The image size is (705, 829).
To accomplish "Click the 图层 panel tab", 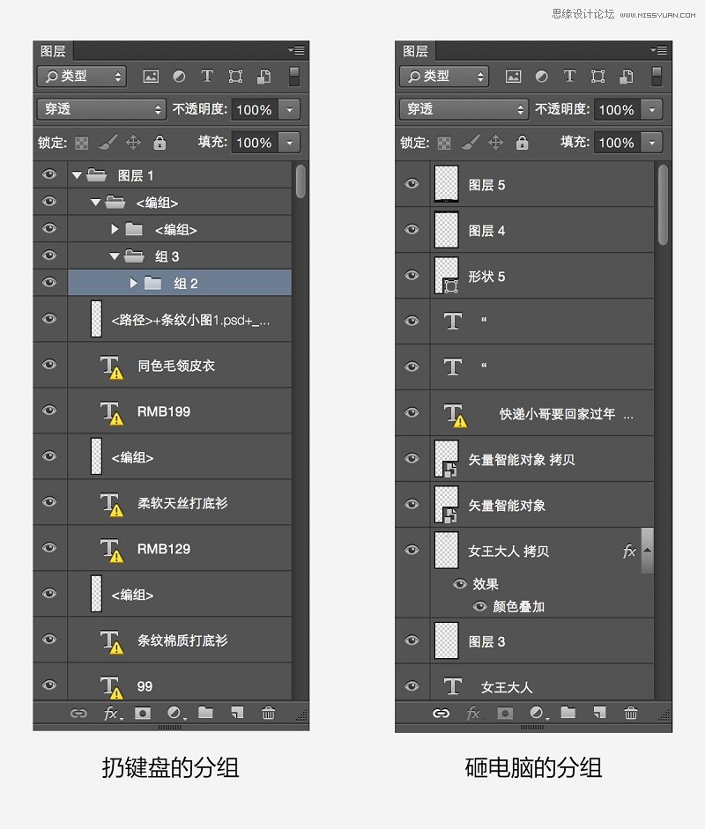I will point(53,50).
